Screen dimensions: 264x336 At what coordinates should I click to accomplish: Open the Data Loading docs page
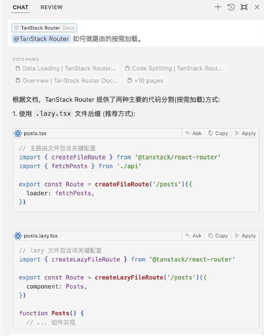click(x=66, y=68)
